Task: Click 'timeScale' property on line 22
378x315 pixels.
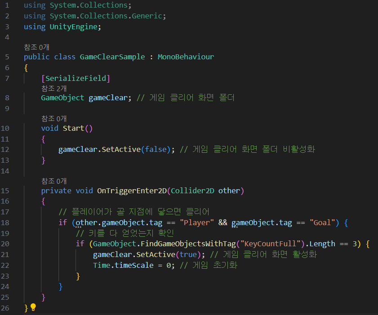Action: [134, 266]
